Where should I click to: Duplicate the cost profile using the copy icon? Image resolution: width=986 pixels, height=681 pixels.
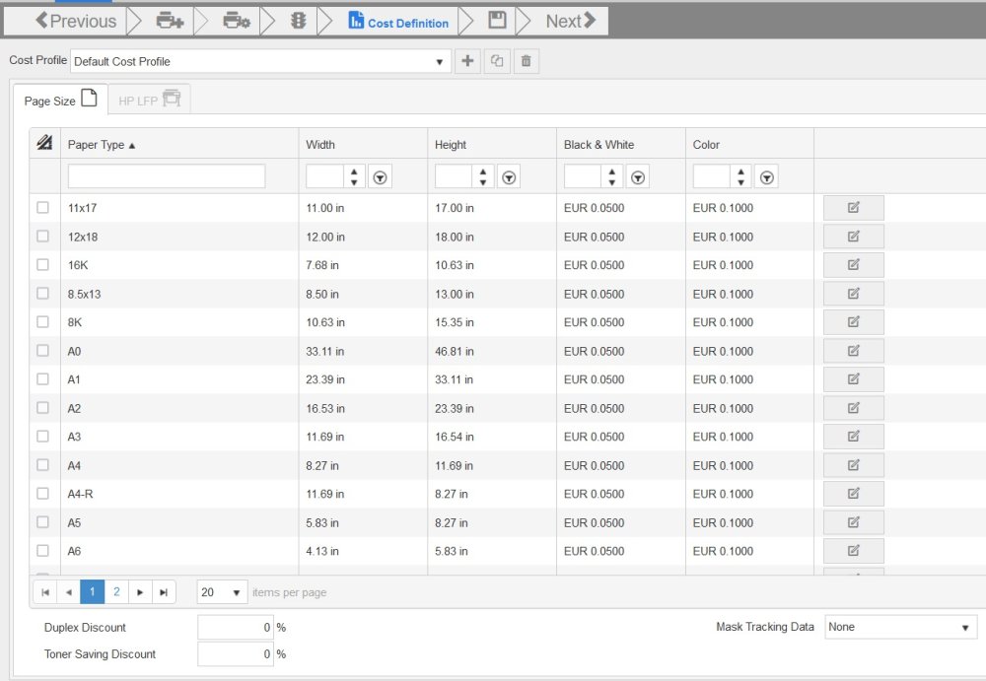[497, 60]
